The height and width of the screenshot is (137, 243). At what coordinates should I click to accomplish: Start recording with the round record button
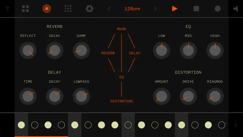[x=217, y=9]
